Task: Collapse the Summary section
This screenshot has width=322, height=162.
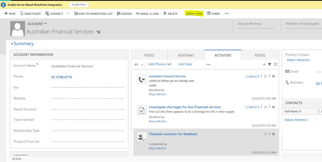Action: 12,44
